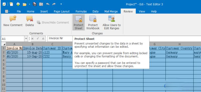The width and height of the screenshot is (201, 92).
Task: Click the Invoice Date header cell
Action: coord(33,48)
